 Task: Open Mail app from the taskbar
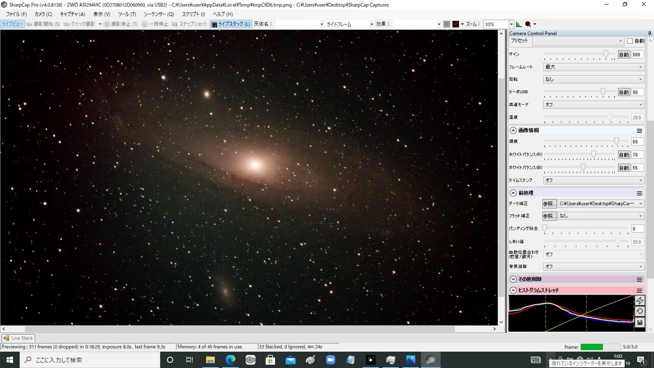pos(291,360)
